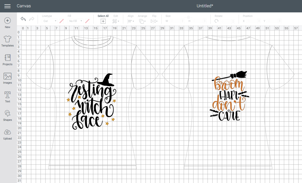Open the Templates panel
The image size is (302, 183).
point(8,41)
